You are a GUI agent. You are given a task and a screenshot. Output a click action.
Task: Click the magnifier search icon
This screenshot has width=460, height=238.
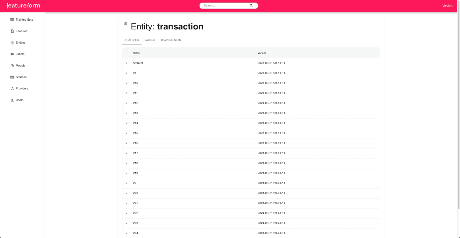coord(251,6)
